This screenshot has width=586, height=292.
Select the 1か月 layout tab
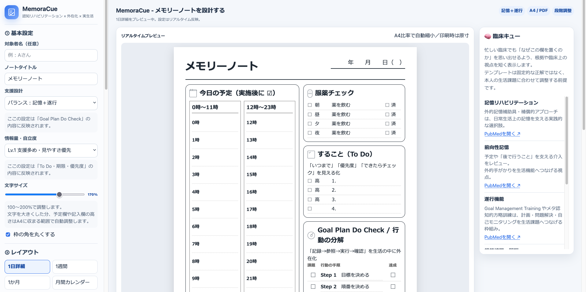27,283
